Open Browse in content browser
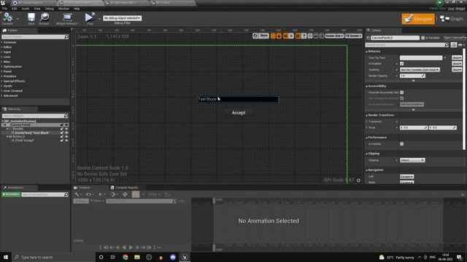The image size is (467, 262). [44, 19]
